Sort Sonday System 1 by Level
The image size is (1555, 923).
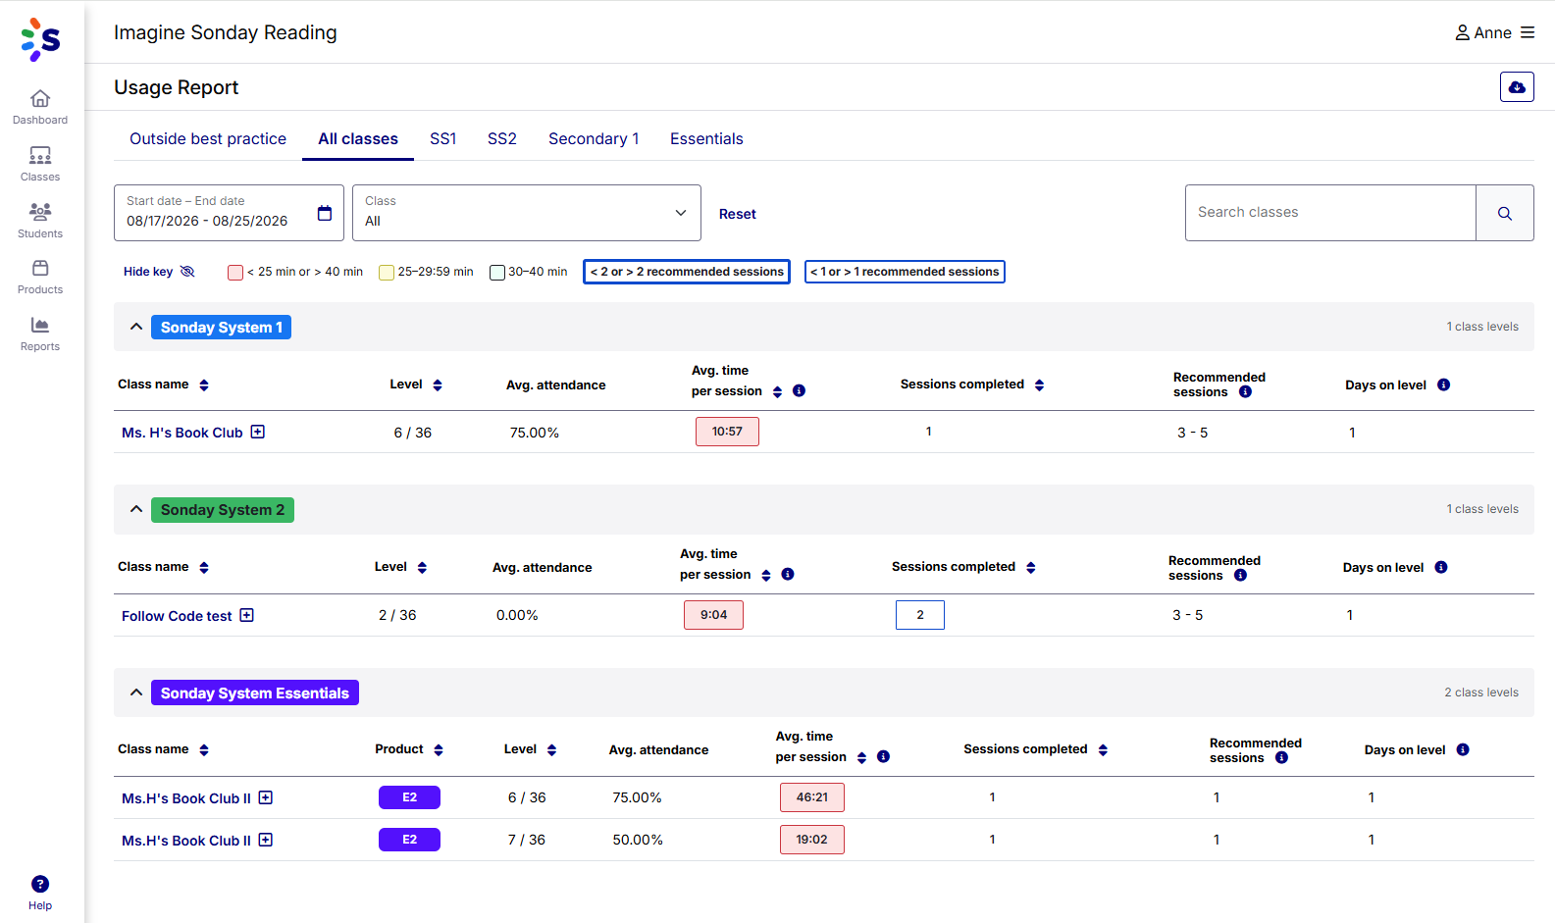tap(438, 385)
